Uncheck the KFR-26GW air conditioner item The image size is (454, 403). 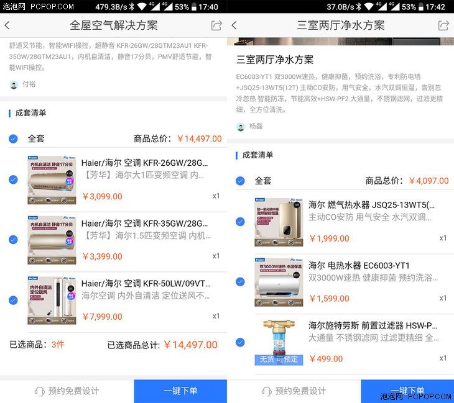coord(13,179)
